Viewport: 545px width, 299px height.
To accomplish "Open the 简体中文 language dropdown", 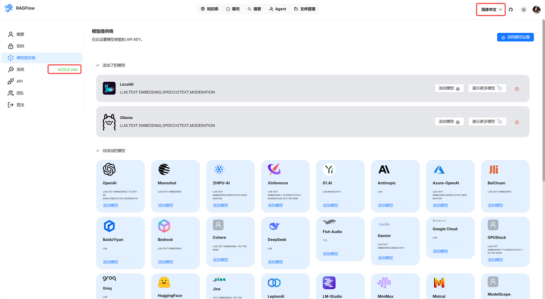I will (491, 9).
